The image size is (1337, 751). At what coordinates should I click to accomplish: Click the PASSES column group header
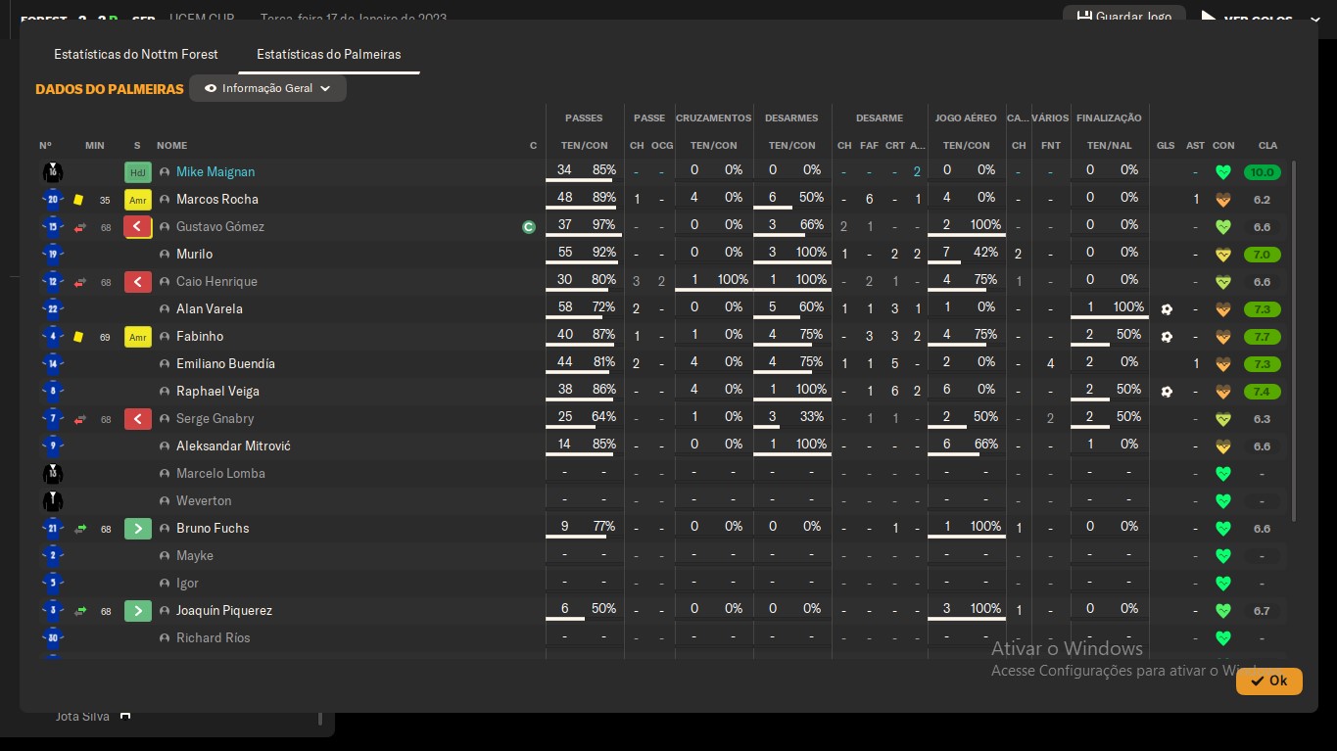pos(584,117)
